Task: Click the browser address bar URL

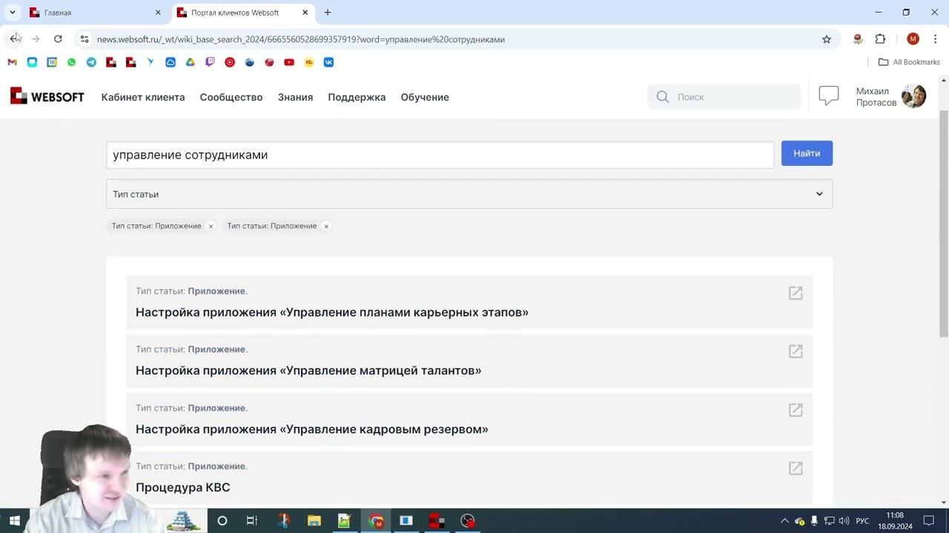Action: click(x=301, y=39)
